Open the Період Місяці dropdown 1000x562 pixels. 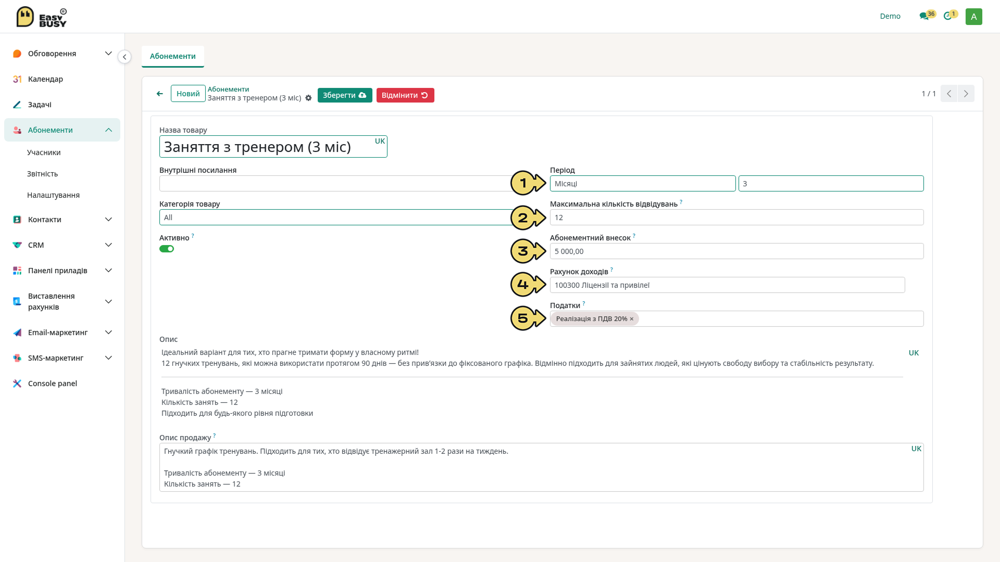(643, 184)
